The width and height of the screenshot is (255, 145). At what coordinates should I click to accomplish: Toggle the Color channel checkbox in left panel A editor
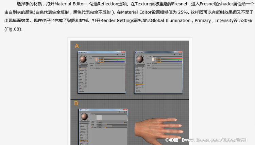tap(86, 68)
